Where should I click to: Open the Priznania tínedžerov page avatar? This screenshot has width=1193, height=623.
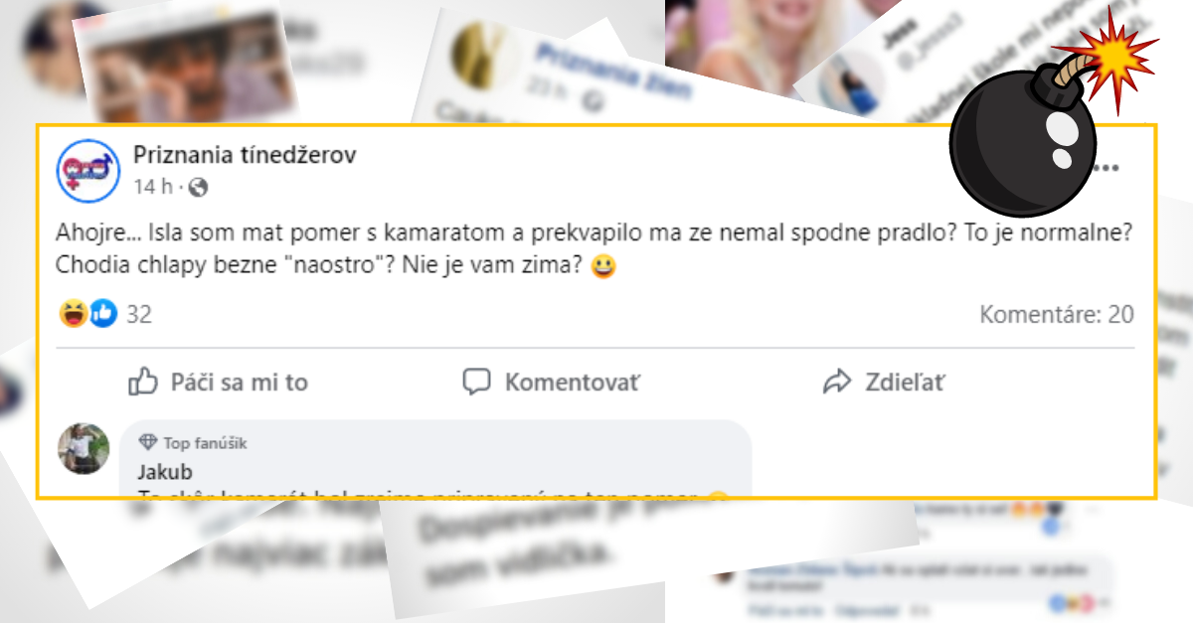[86, 169]
